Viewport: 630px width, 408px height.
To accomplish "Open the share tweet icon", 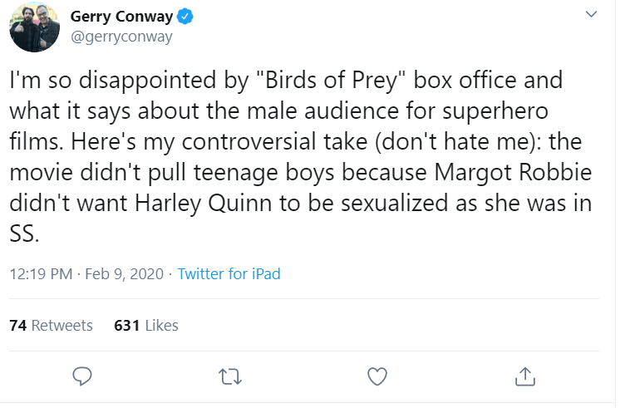I will pyautogui.click(x=524, y=376).
